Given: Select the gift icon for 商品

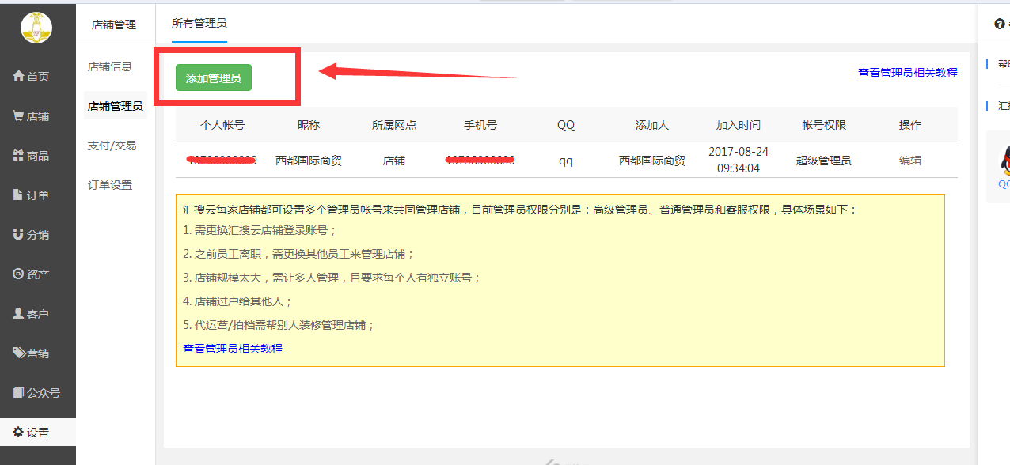Looking at the screenshot, I should coord(18,156).
